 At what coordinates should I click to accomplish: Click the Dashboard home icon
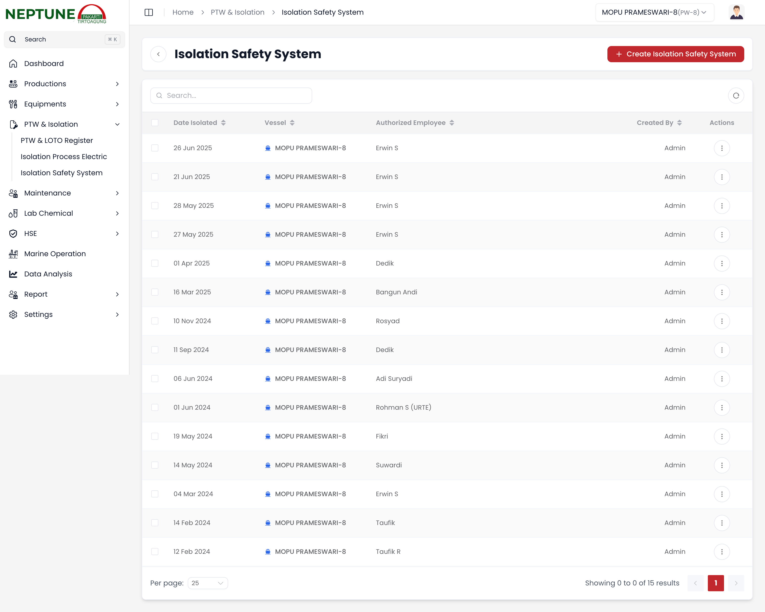(13, 63)
